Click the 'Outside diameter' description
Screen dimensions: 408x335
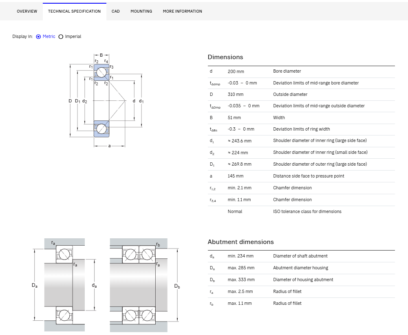tap(290, 94)
